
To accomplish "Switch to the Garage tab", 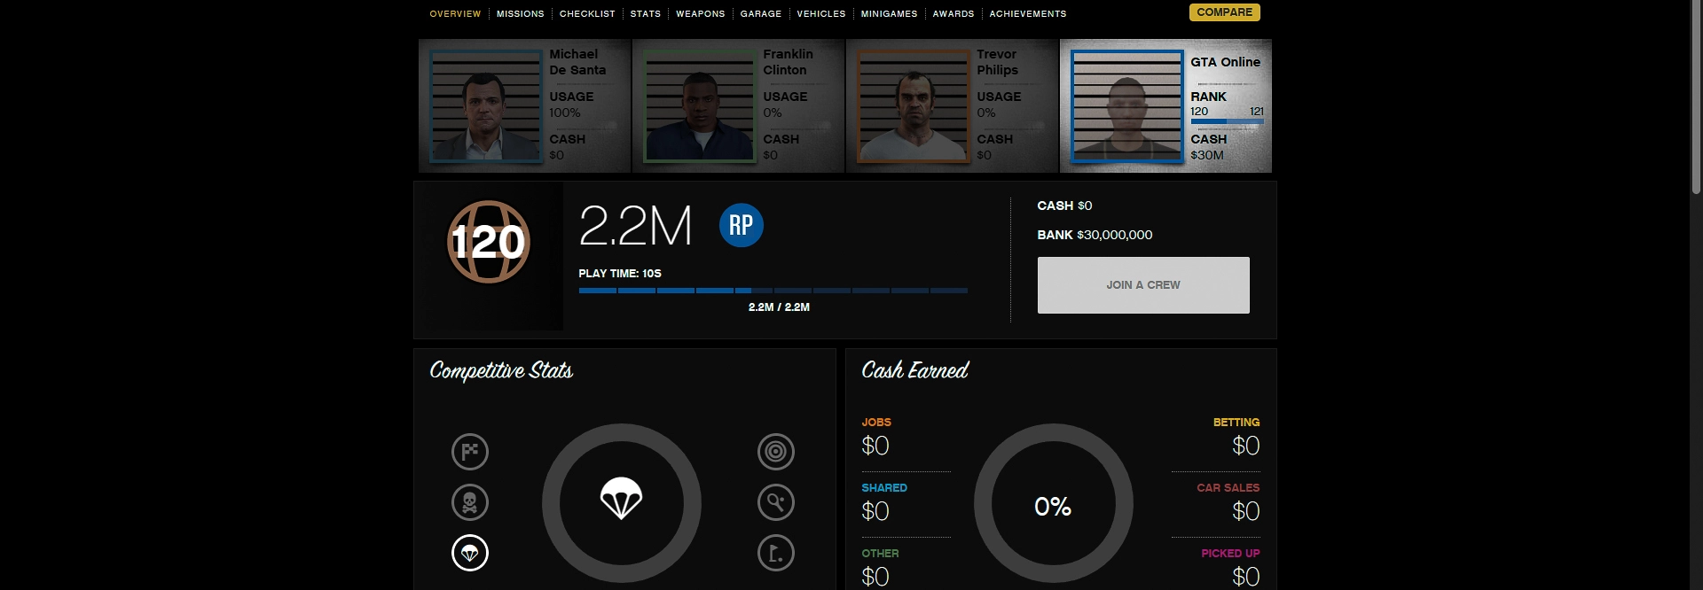I will (761, 14).
